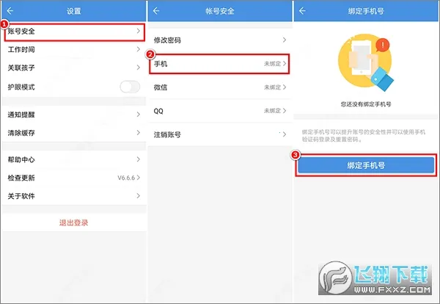Open 关于软件 page

click(74, 196)
